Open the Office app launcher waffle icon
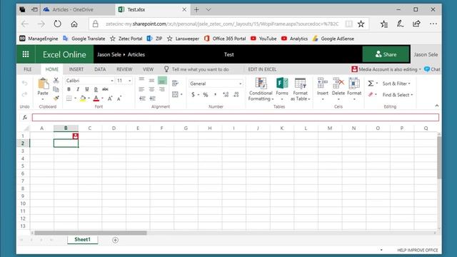457x257 pixels. click(26, 54)
